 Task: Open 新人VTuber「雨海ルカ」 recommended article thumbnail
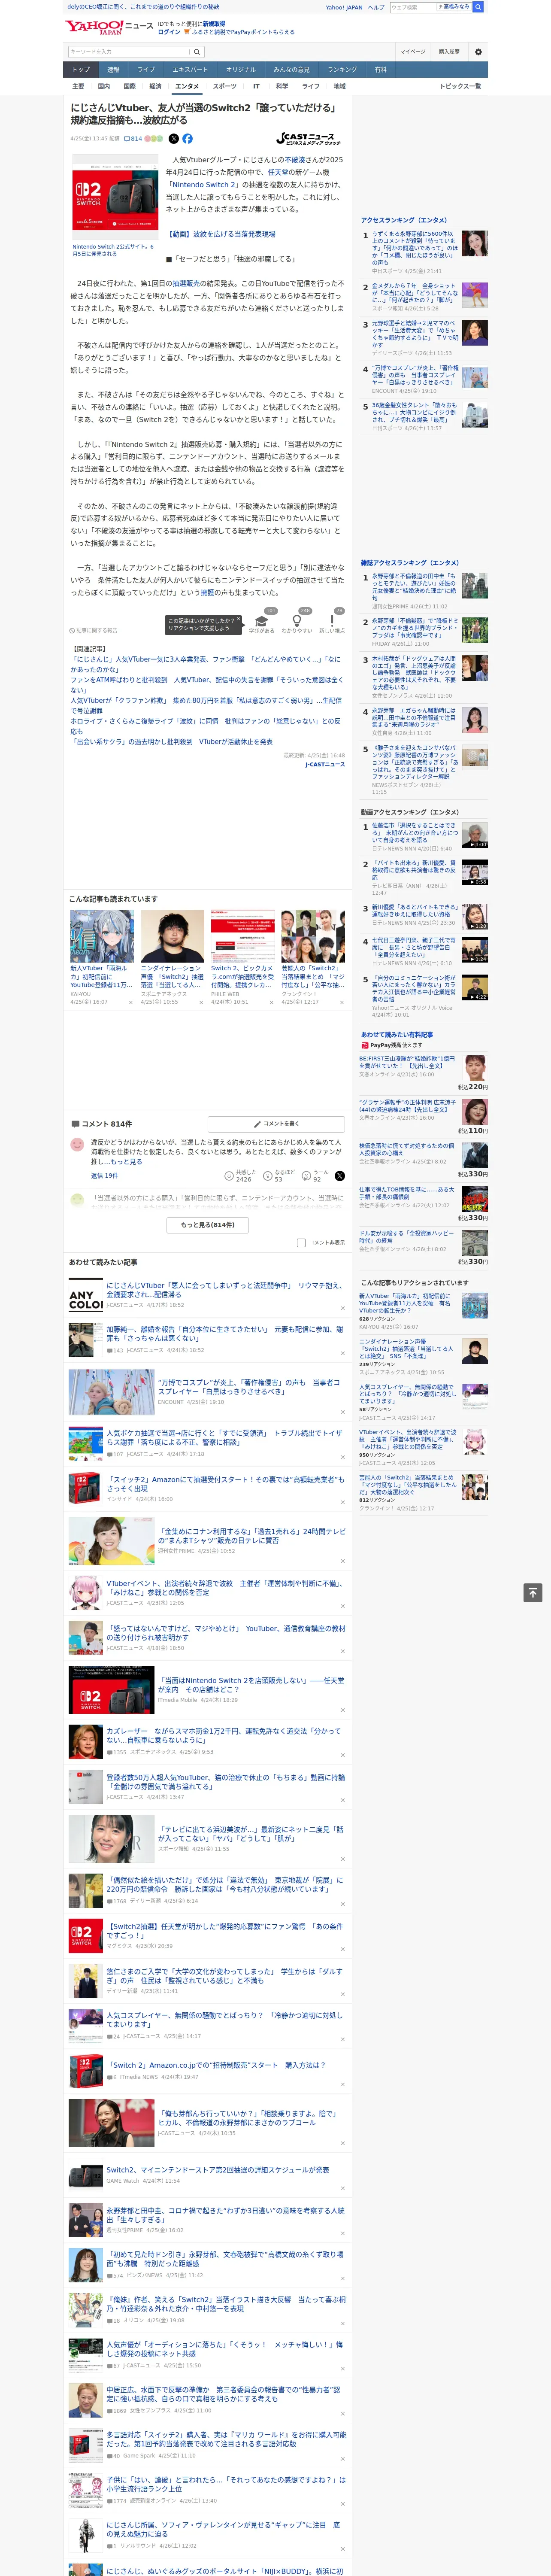point(102,936)
